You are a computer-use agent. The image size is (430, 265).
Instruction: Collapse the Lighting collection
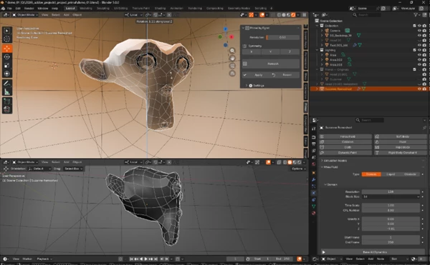[x=317, y=50]
